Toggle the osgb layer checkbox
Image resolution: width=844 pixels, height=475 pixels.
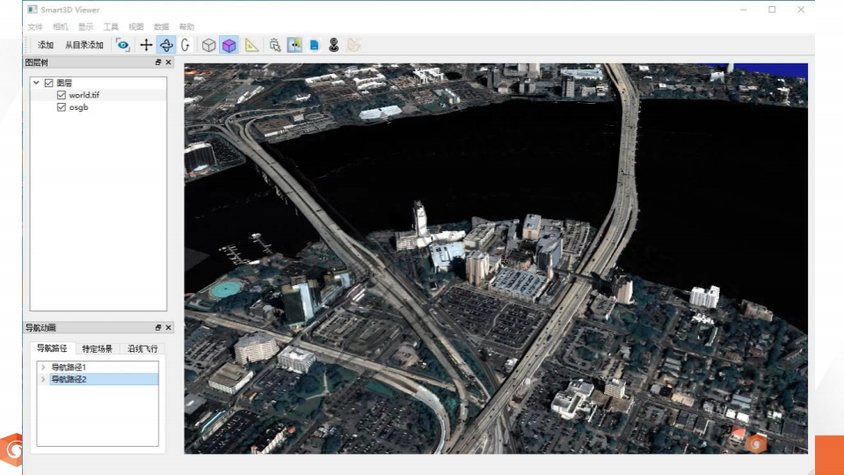point(62,107)
